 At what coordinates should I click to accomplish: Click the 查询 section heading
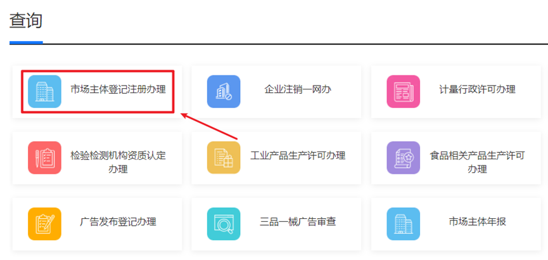[26, 21]
